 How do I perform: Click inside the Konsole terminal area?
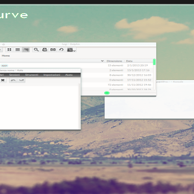click(149, 107)
